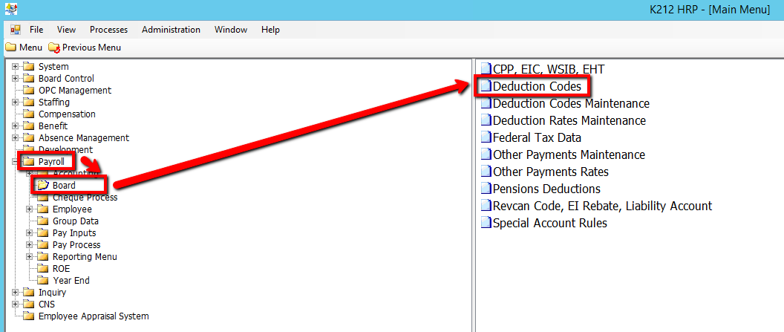Click the Previous Menu toolbar icon

[54, 48]
